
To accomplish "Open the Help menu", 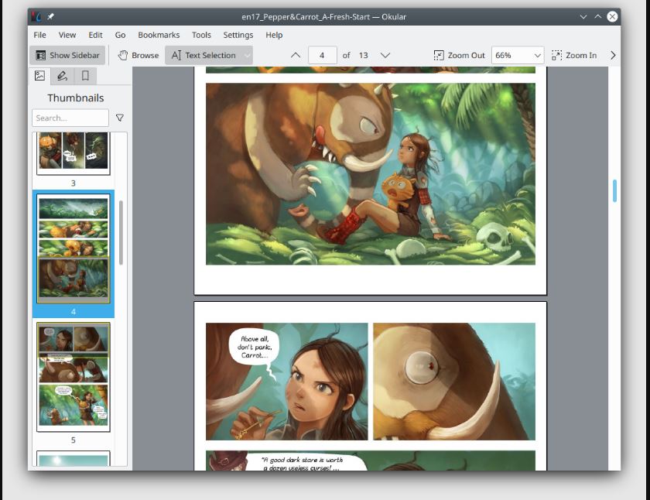I will [x=274, y=35].
